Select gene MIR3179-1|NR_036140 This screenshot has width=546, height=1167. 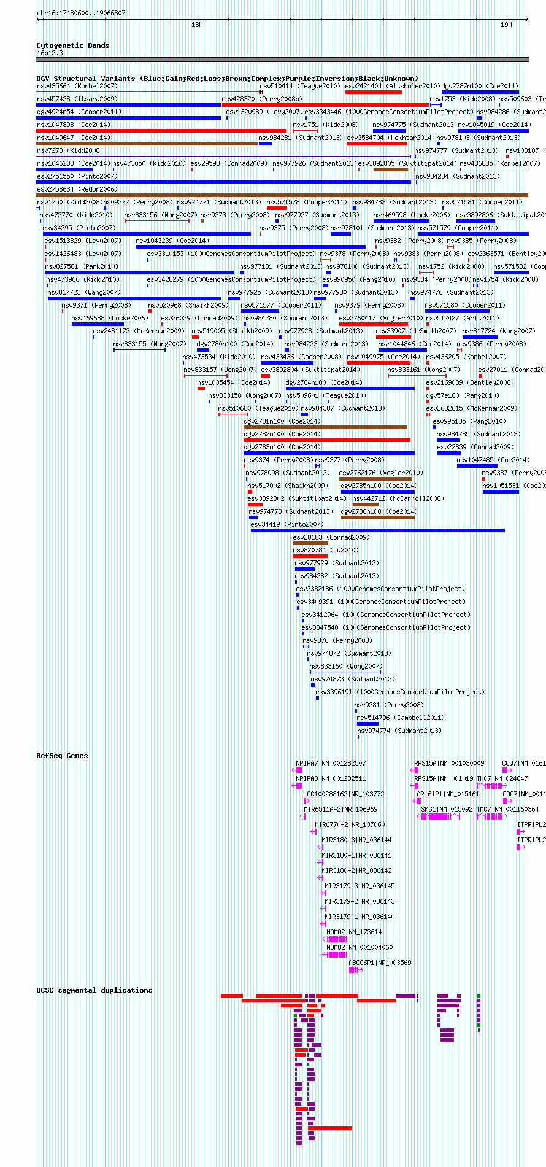coord(323,924)
